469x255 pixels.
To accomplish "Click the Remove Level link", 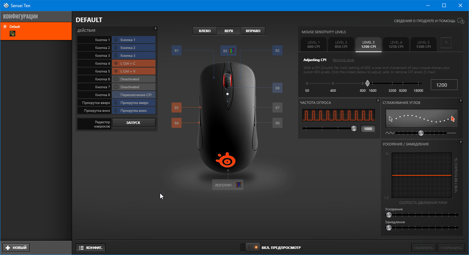I will coord(343,60).
